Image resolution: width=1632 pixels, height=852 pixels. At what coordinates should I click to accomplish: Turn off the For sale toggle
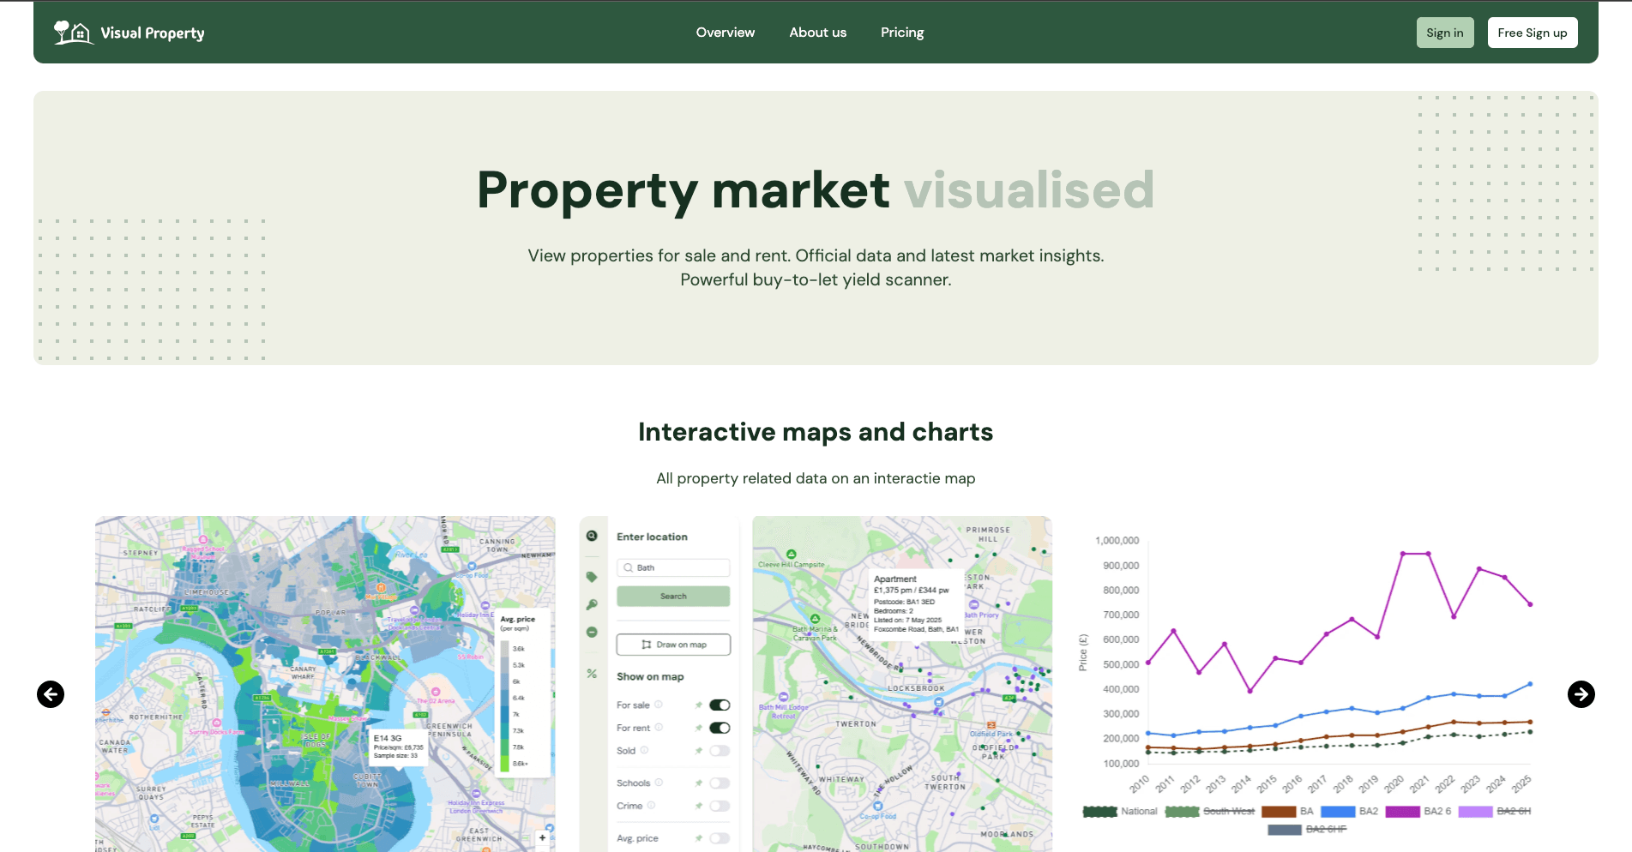tap(720, 705)
